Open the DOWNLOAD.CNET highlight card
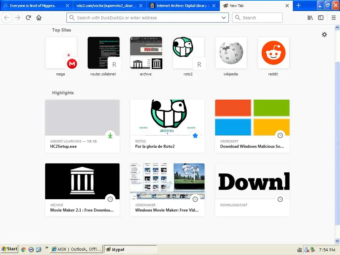The width and height of the screenshot is (340, 255). click(x=252, y=190)
